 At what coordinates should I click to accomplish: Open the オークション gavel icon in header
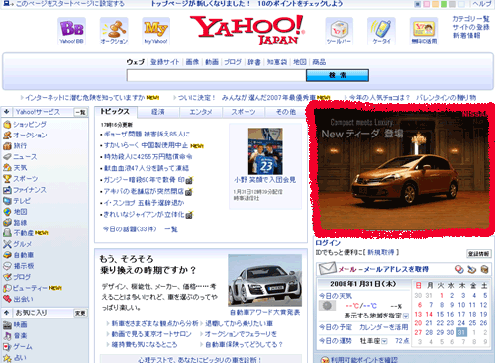(x=114, y=31)
